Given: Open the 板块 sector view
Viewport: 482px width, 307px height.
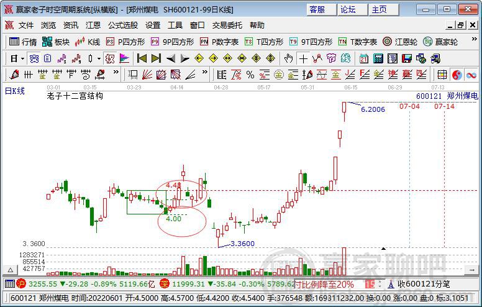Looking at the screenshot, I should point(56,42).
